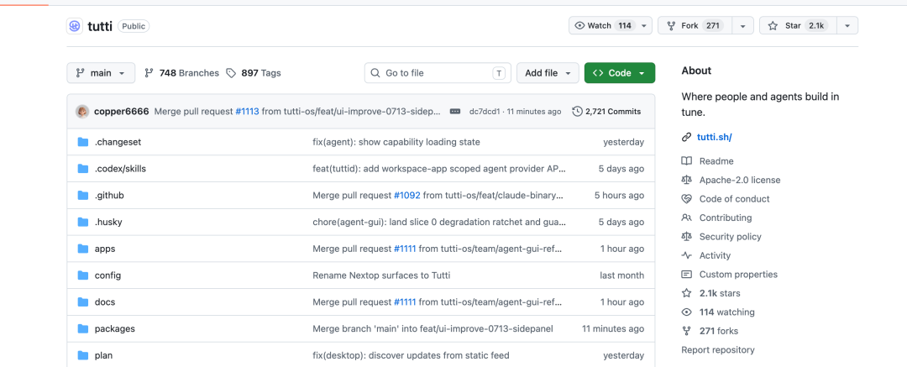Click the Security policy scale icon
Image resolution: width=907 pixels, height=367 pixels.
click(x=687, y=236)
